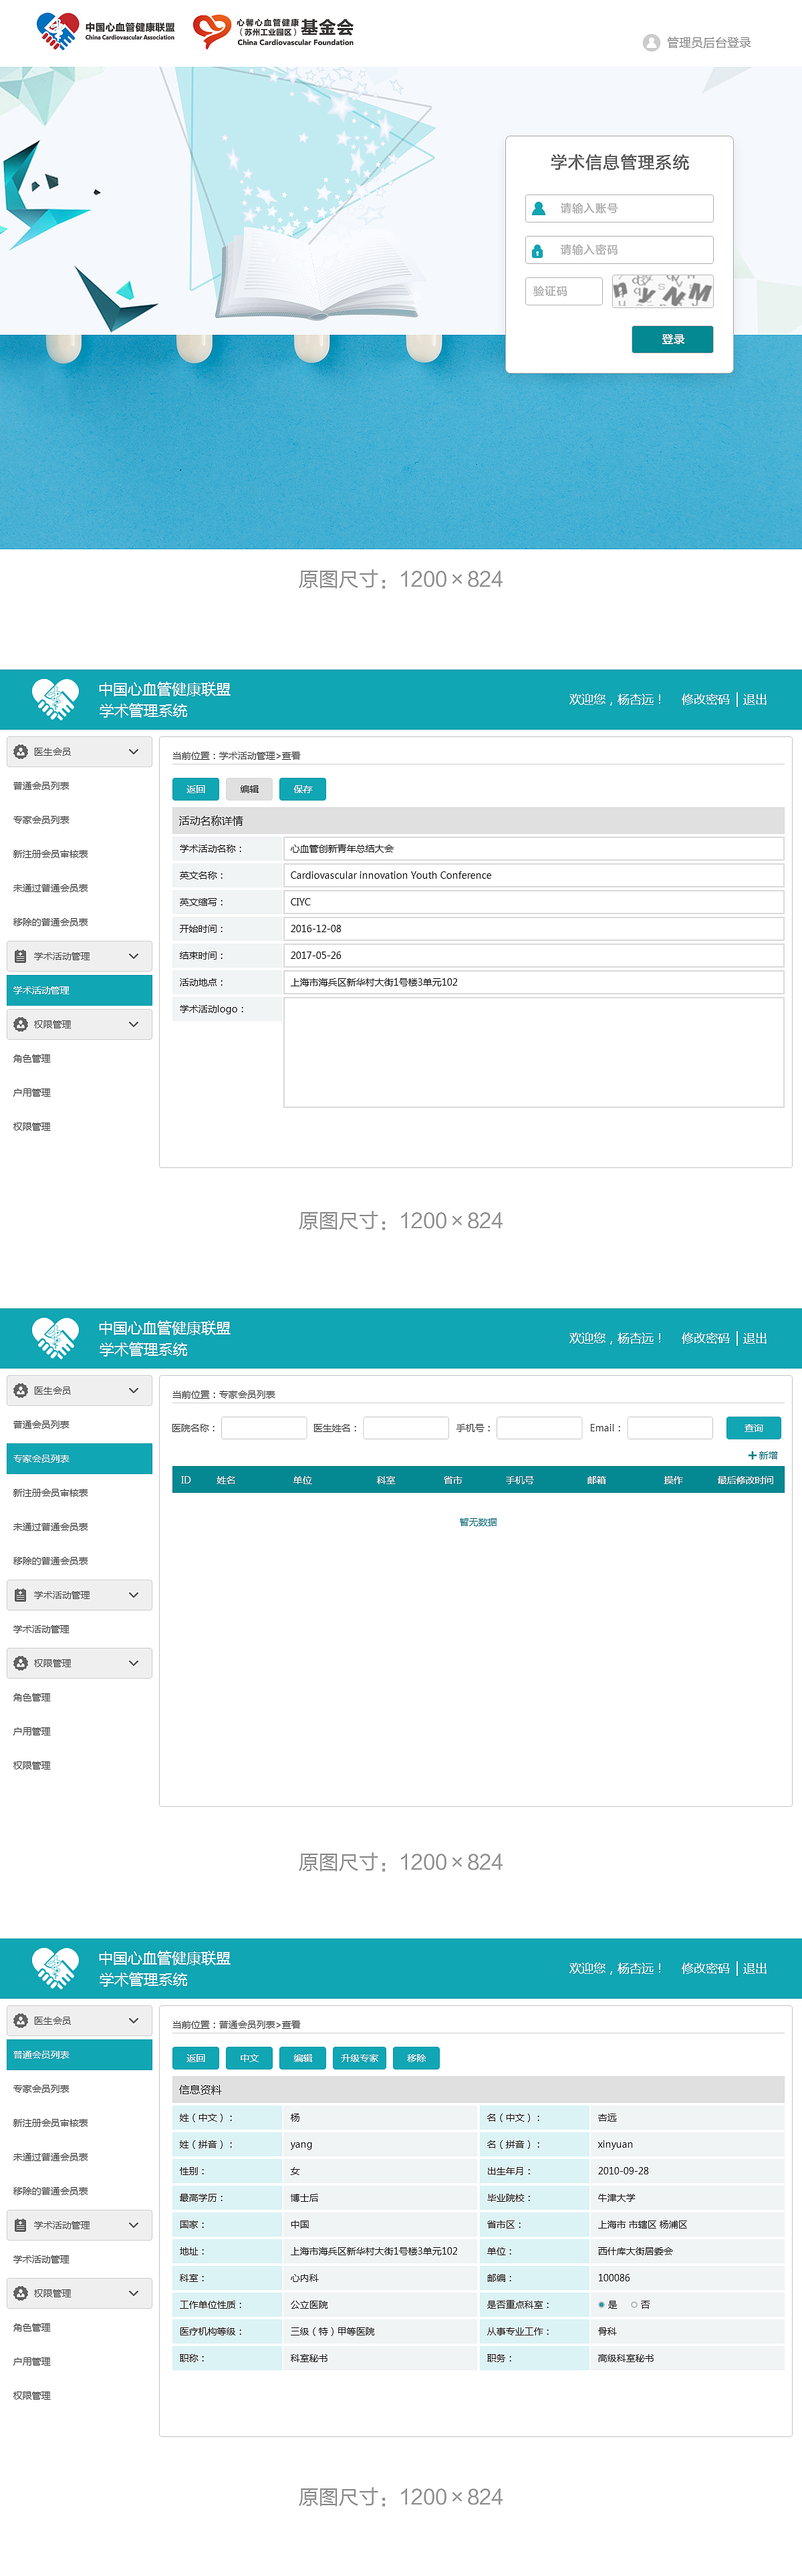The height and width of the screenshot is (2576, 802).
Task: Click the 暂无数据 empty table message
Action: click(478, 1522)
